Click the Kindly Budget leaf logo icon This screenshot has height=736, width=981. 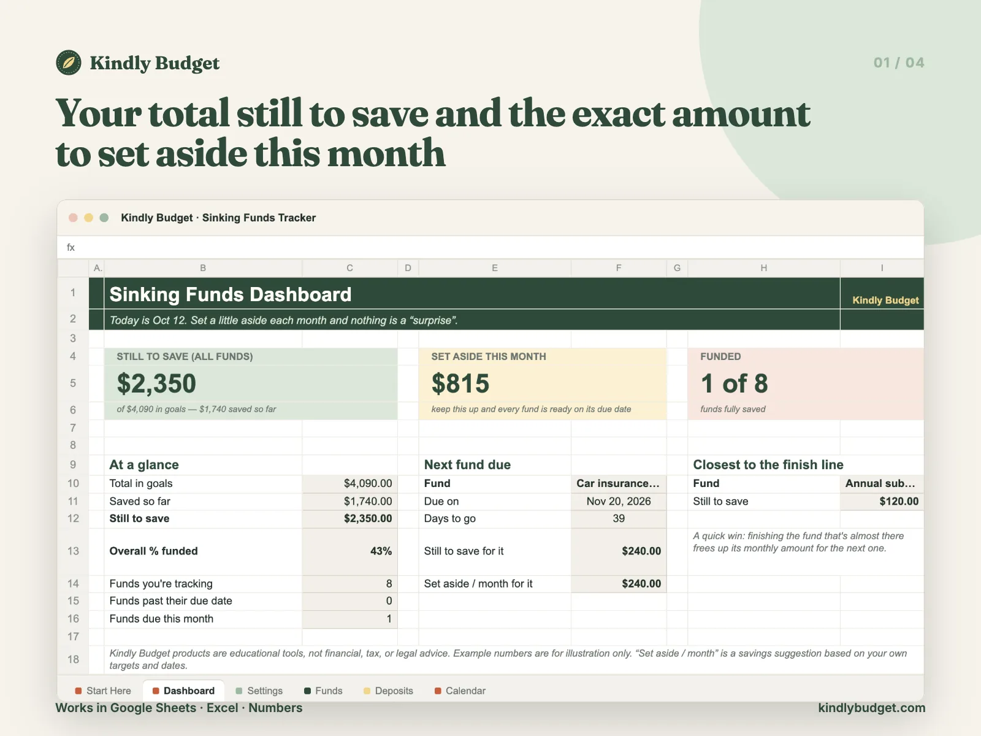69,63
